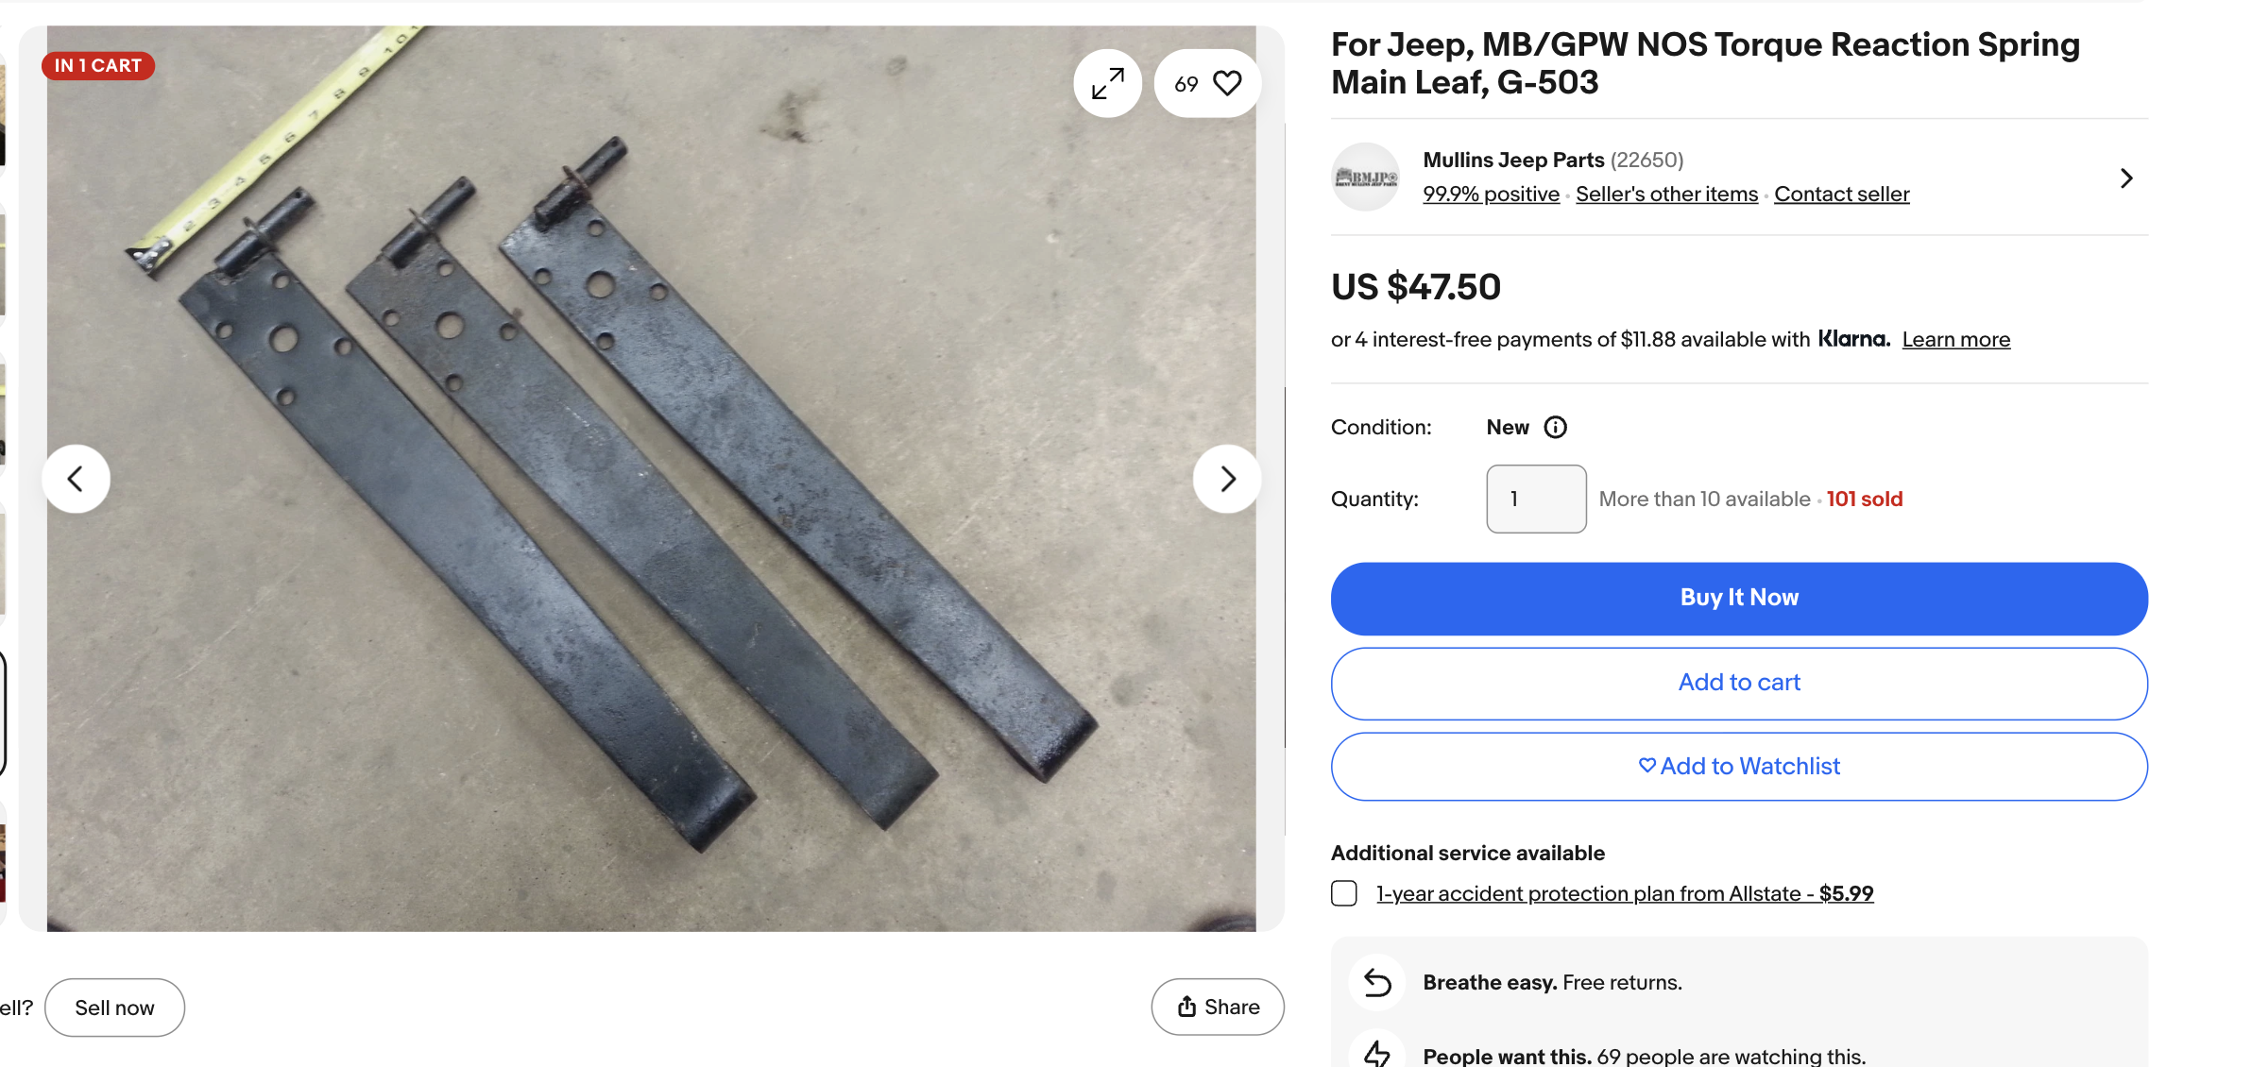Open the 1-year Allstate protection plan link
The width and height of the screenshot is (2252, 1067).
[1624, 893]
